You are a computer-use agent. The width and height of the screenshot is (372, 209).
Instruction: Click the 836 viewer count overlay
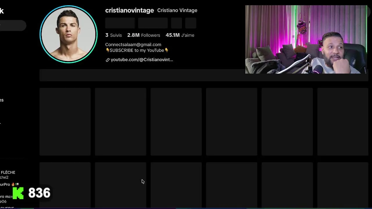[x=39, y=193]
